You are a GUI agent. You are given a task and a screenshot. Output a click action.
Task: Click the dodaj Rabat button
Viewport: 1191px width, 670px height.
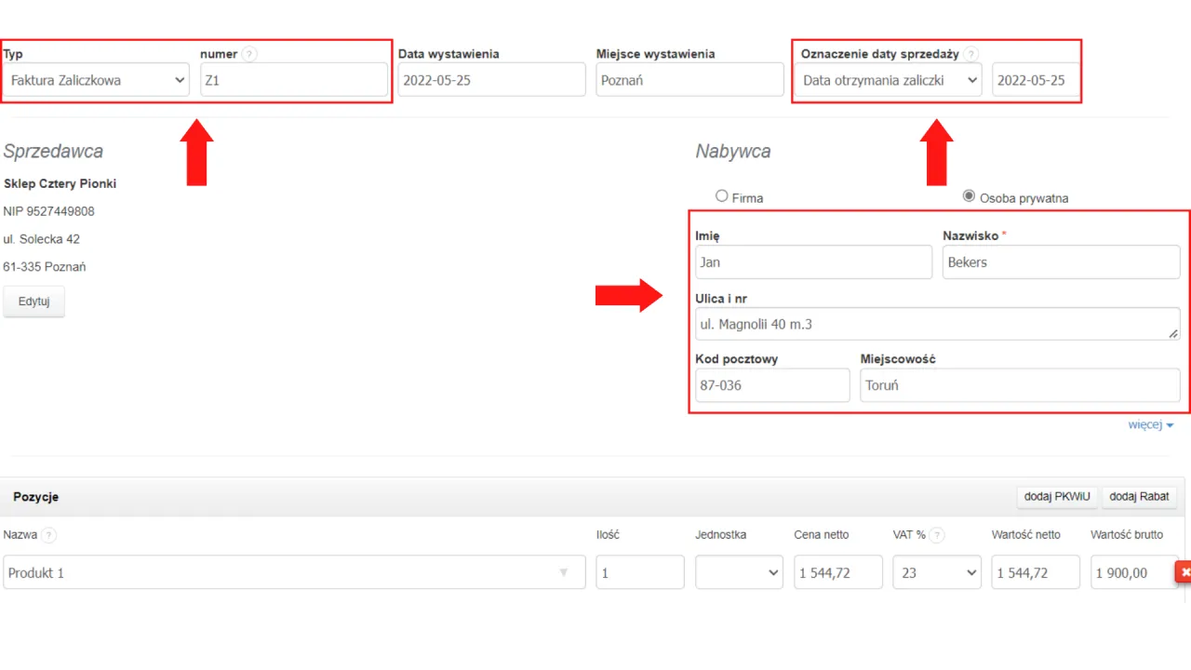click(x=1139, y=497)
